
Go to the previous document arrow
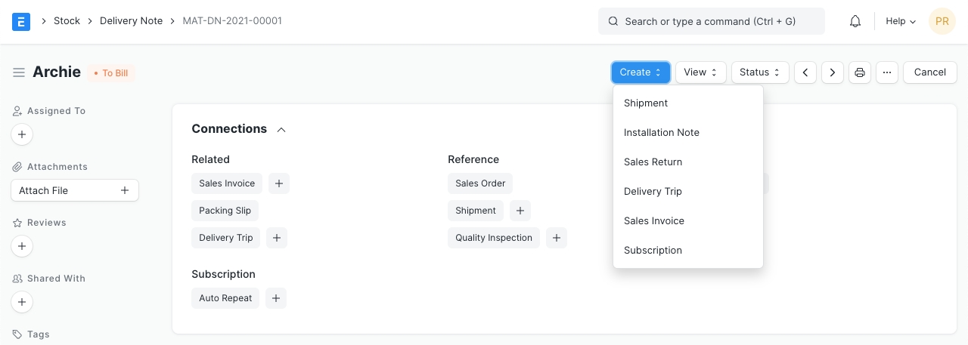pyautogui.click(x=805, y=72)
